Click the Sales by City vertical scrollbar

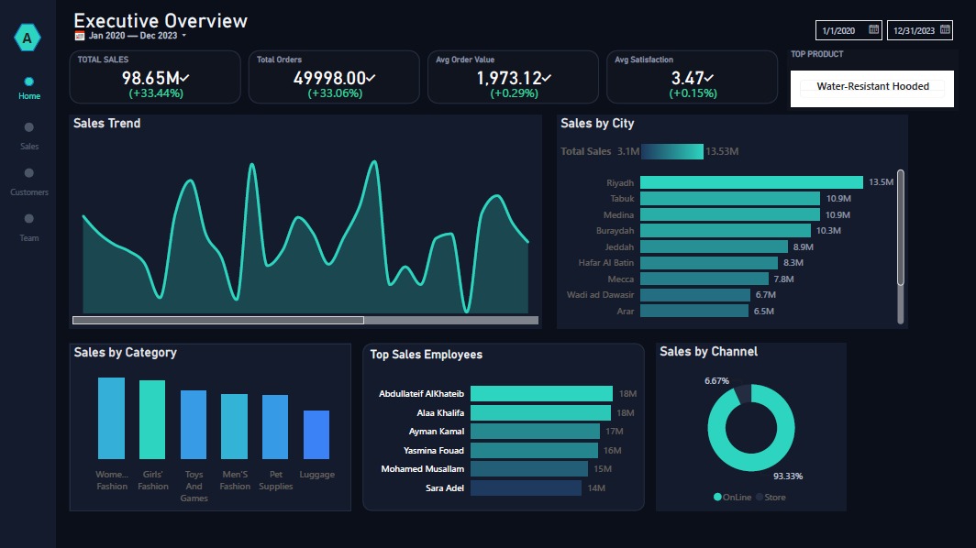click(900, 227)
